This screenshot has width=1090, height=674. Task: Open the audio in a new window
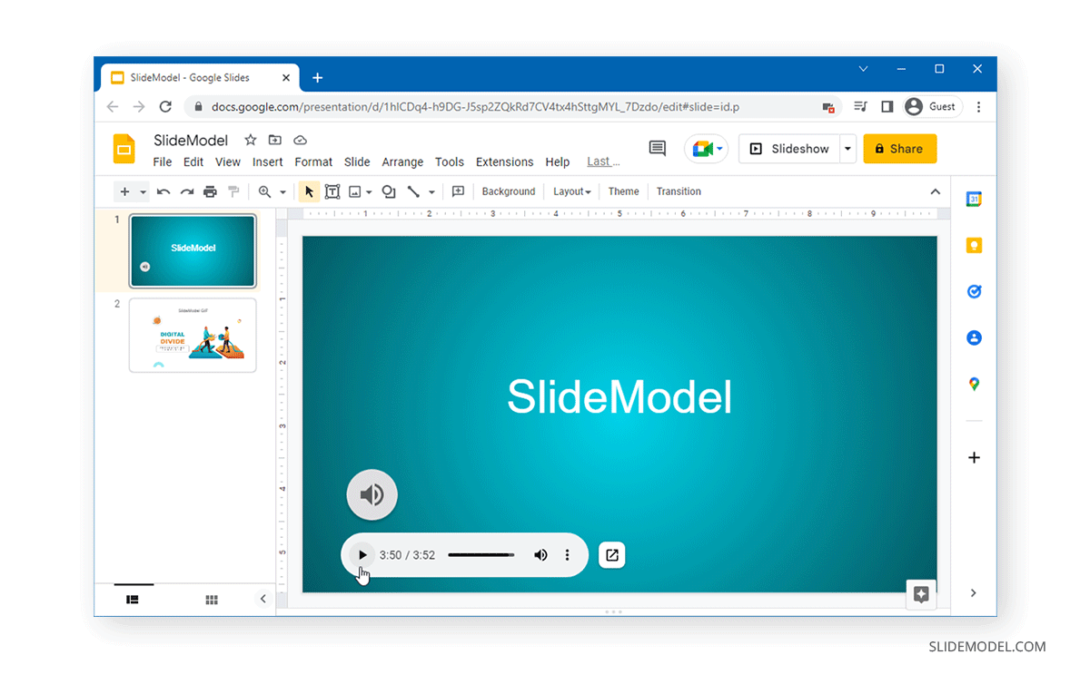(x=612, y=555)
